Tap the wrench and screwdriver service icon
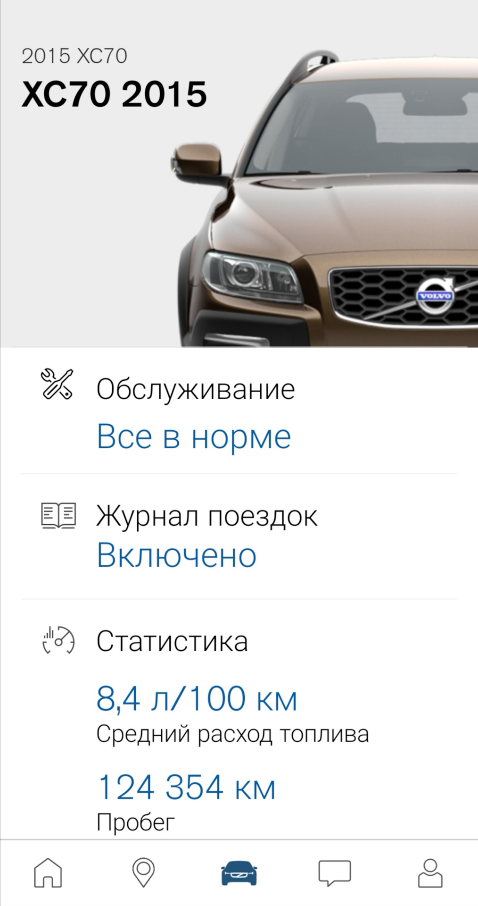The height and width of the screenshot is (906, 478). [58, 385]
